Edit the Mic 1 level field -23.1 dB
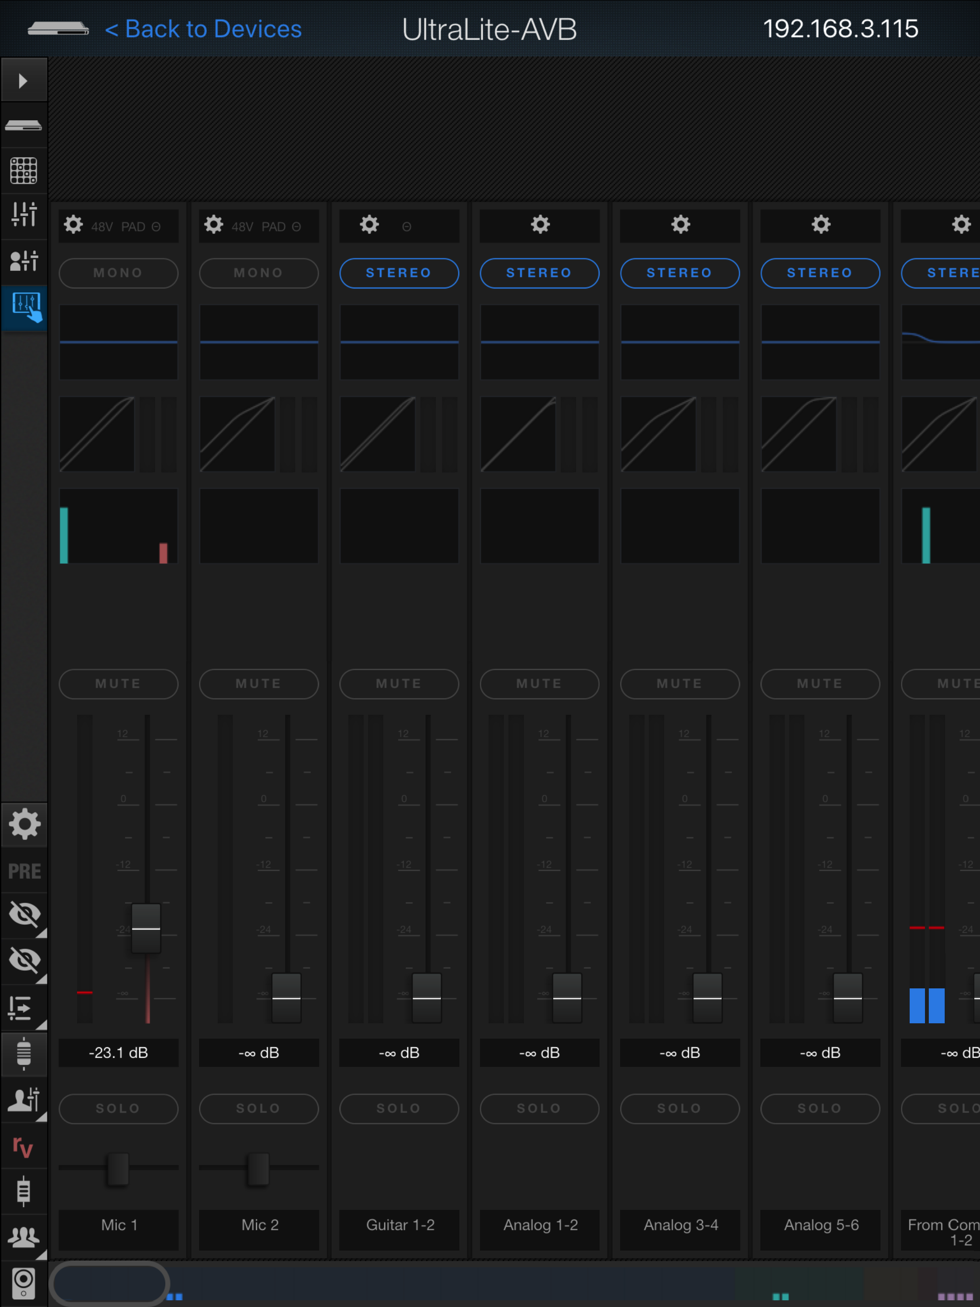The image size is (980, 1307). point(118,1053)
